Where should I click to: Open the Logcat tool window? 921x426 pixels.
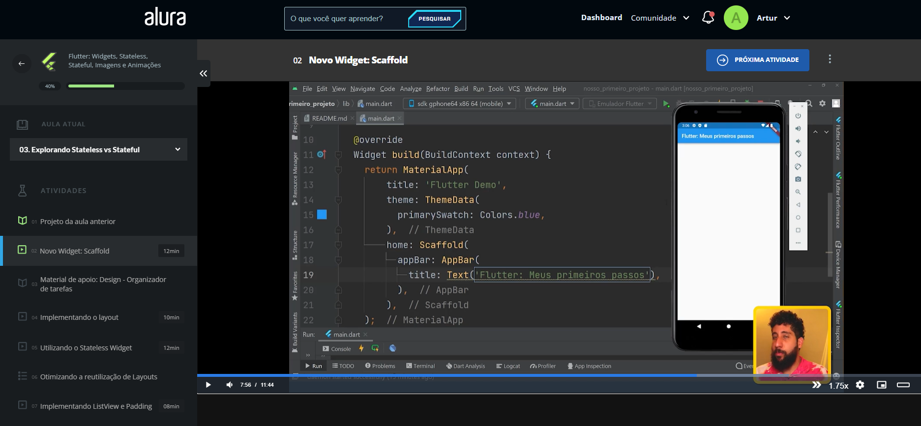tap(508, 366)
